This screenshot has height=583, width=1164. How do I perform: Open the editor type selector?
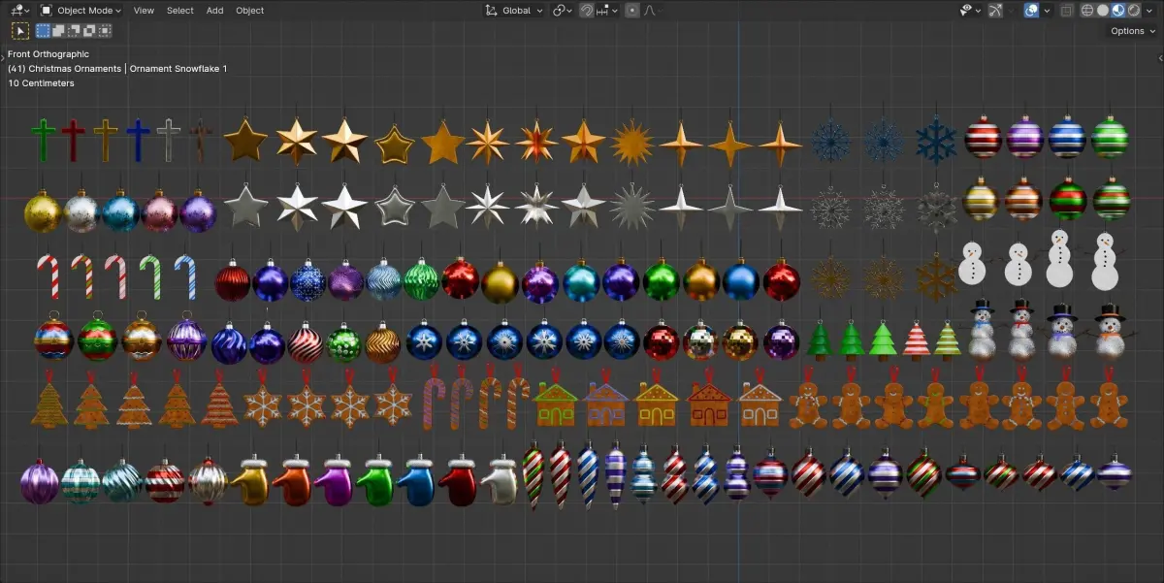click(x=19, y=11)
